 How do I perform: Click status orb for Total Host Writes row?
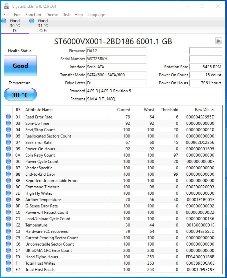coord(8,263)
